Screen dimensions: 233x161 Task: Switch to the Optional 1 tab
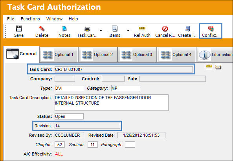click(59, 54)
